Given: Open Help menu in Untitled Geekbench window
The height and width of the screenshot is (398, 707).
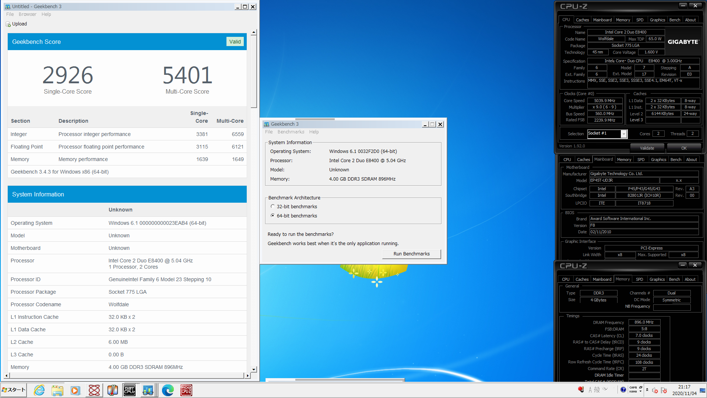Looking at the screenshot, I should pyautogui.click(x=46, y=14).
